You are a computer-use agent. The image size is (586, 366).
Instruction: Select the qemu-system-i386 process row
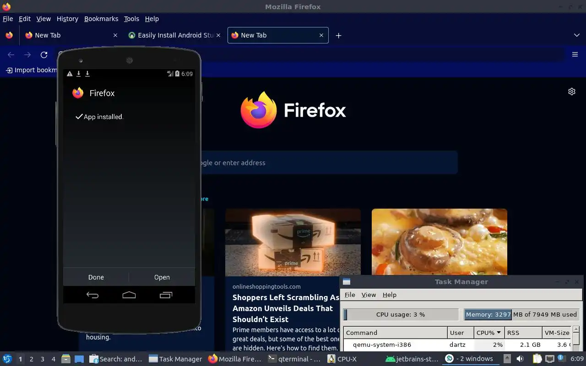[x=457, y=344]
